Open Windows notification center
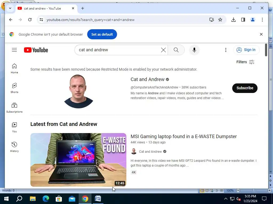 [x=264, y=199]
